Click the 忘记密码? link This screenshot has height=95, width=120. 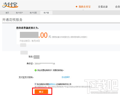tap(65, 77)
